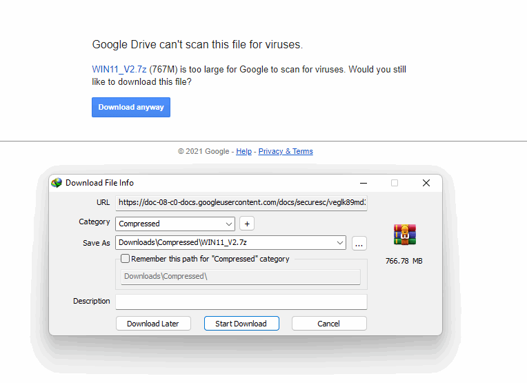This screenshot has width=527, height=383.
Task: Click the 766.78 MB file size text
Action: pyautogui.click(x=404, y=261)
